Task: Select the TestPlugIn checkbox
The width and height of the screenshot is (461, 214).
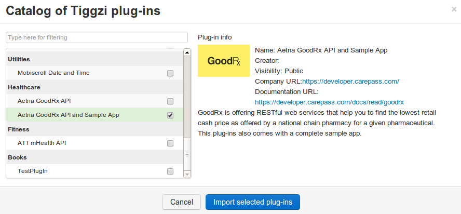Action: 170,171
